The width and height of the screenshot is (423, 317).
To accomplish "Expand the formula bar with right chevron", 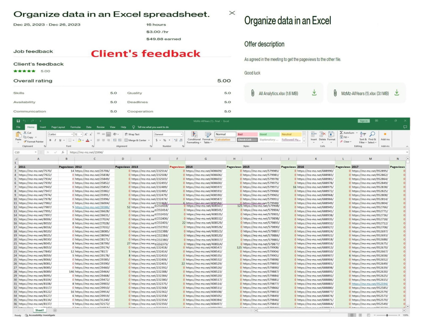I will [407, 152].
